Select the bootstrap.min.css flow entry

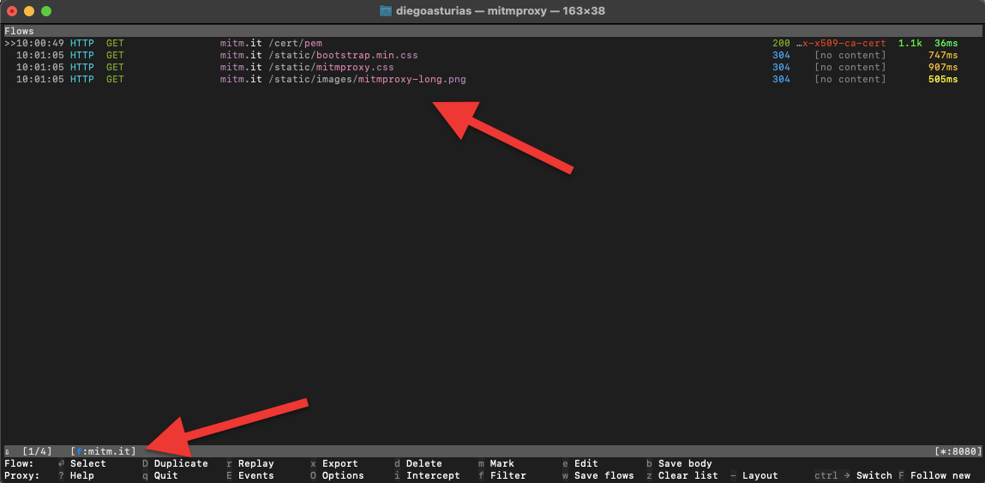pyautogui.click(x=343, y=55)
